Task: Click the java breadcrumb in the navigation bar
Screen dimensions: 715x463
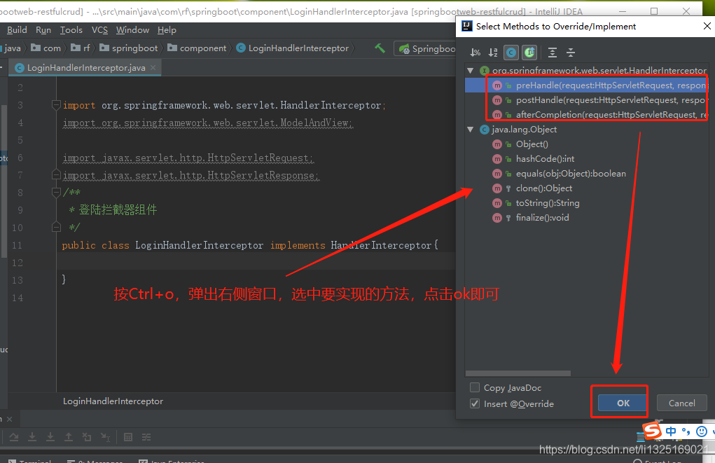Action: [x=12, y=48]
